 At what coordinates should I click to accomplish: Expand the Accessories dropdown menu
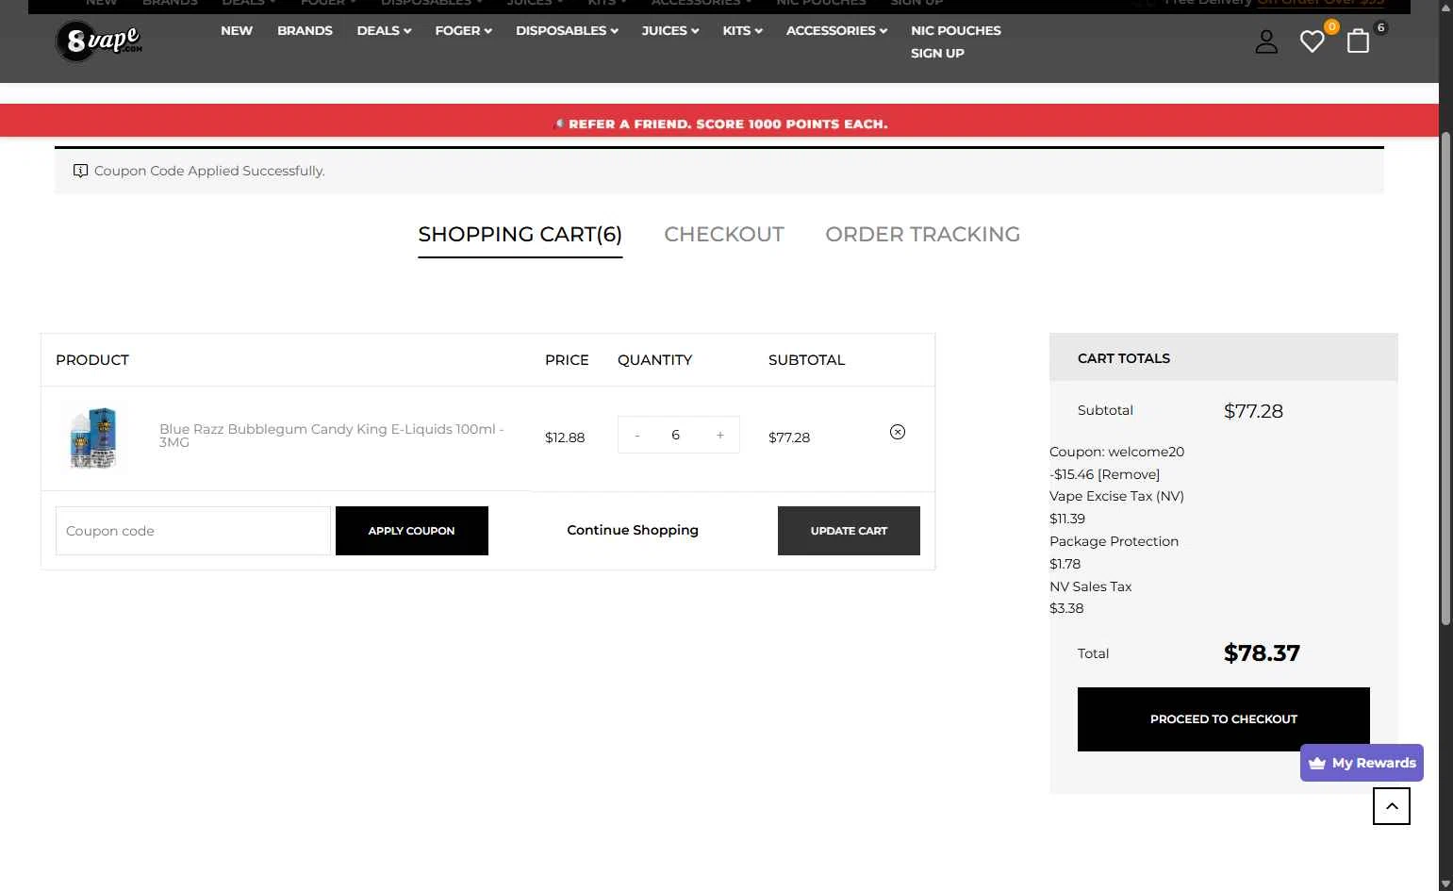836,30
